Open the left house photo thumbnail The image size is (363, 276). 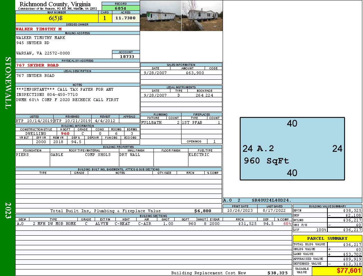point(160,16)
